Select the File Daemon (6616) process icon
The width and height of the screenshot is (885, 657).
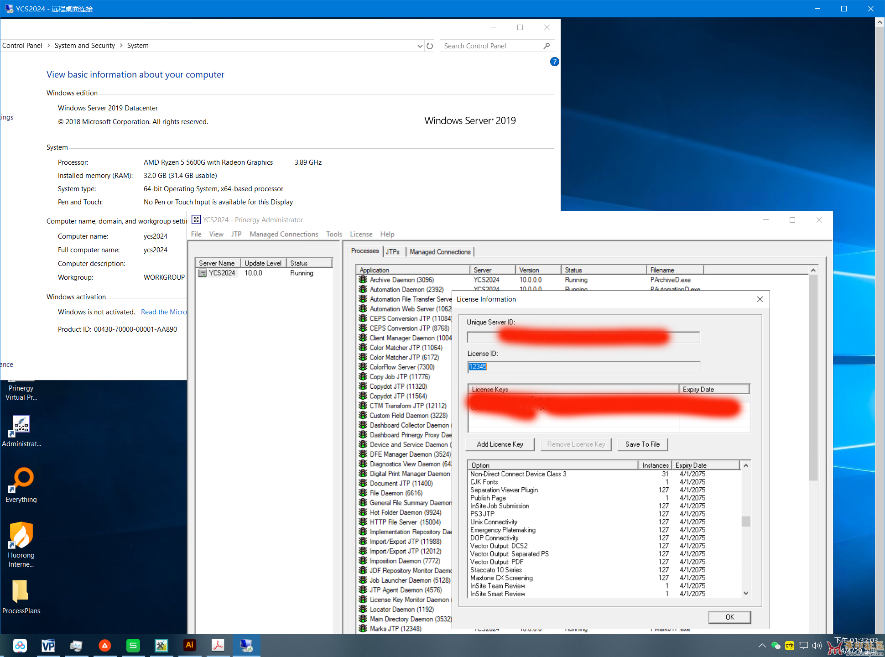(x=363, y=493)
